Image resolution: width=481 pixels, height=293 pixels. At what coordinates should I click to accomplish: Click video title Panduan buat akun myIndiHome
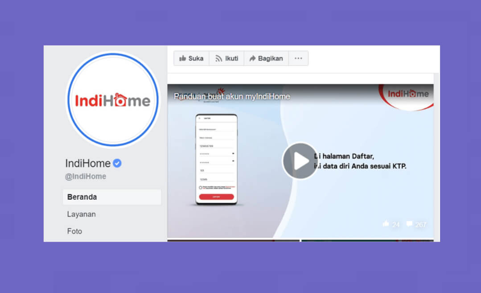232,96
